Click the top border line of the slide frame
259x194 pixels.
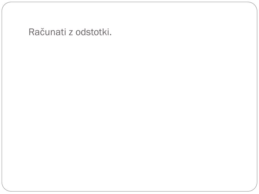tap(129, 2)
